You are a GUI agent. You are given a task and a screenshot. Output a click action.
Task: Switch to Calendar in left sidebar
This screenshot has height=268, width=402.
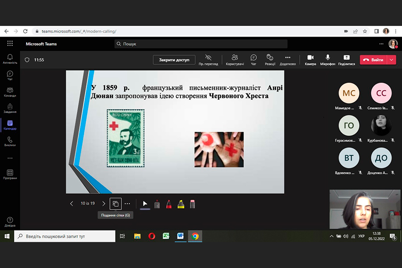point(10,125)
